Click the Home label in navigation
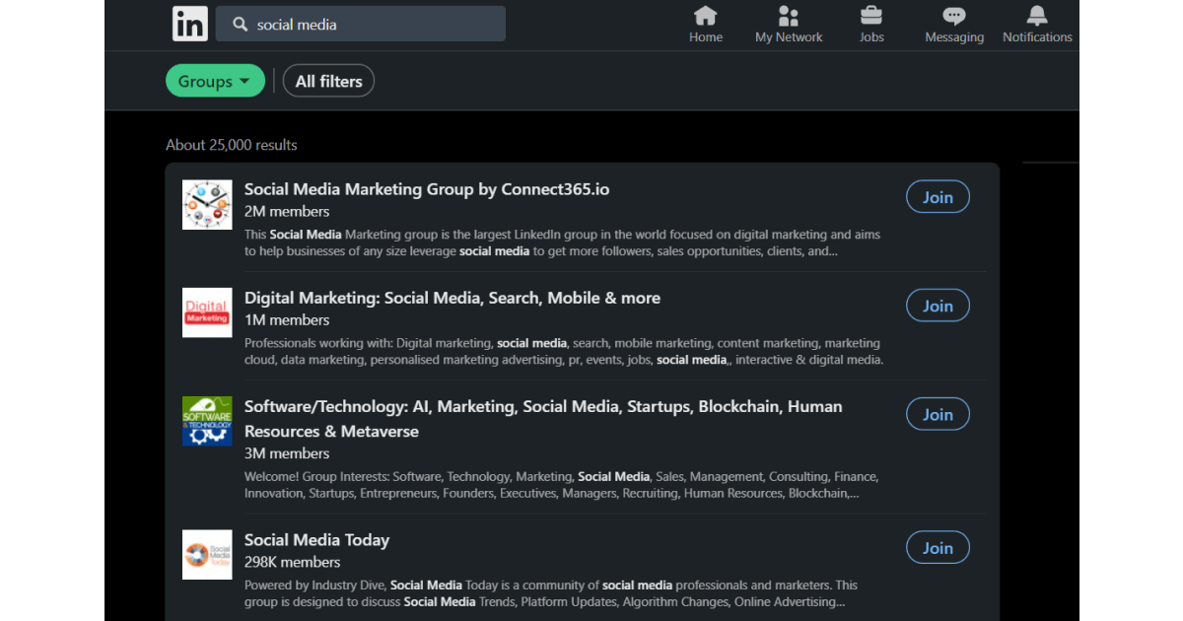This screenshot has height=621, width=1183. [706, 37]
